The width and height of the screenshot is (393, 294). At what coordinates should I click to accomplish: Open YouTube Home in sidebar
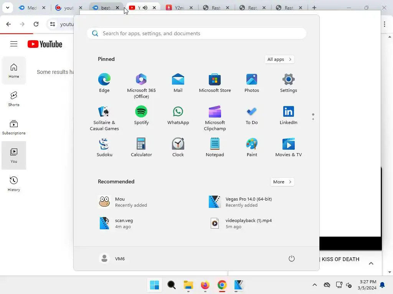point(14,71)
